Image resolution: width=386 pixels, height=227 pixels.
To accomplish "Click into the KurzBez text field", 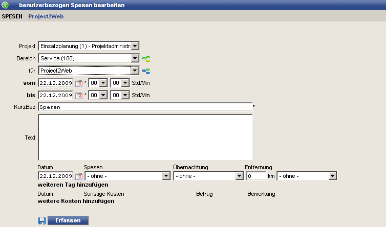I will [x=145, y=107].
